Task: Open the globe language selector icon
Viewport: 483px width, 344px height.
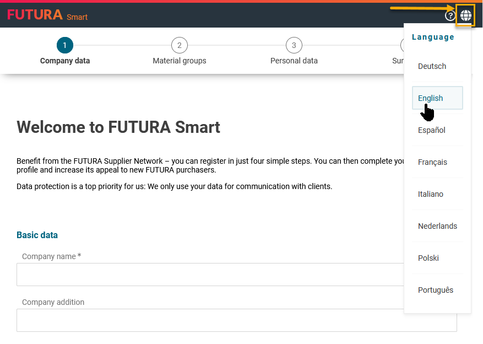Action: pos(465,15)
